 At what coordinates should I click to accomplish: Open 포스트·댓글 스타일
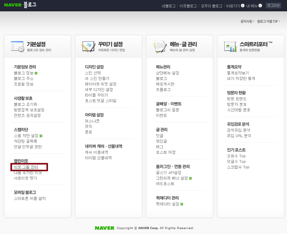pyautogui.click(x=100, y=100)
